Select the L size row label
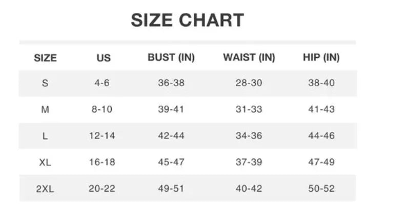 (x=45, y=136)
